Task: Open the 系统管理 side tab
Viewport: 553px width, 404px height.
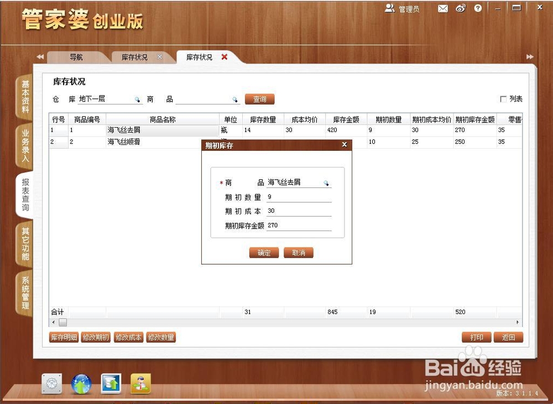Action: pos(25,292)
